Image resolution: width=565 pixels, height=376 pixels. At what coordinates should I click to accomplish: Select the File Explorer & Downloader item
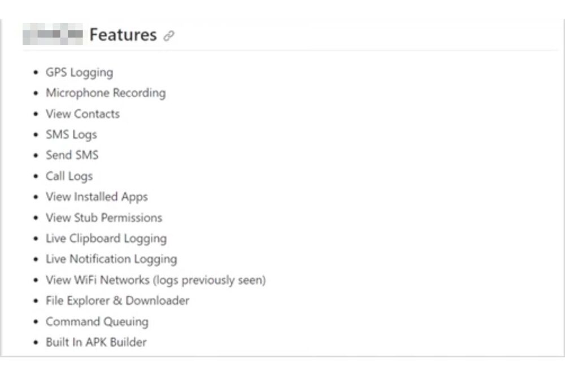[x=118, y=300]
